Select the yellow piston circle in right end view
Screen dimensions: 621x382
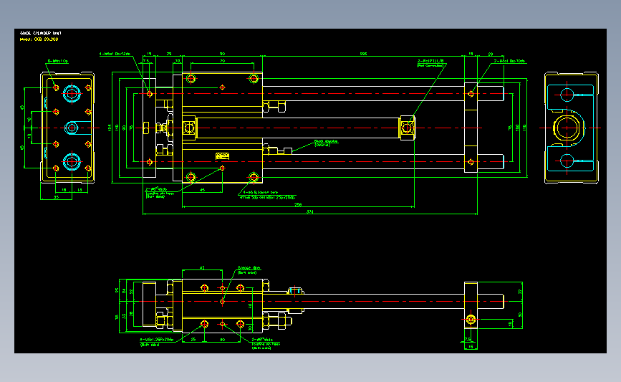pos(567,128)
